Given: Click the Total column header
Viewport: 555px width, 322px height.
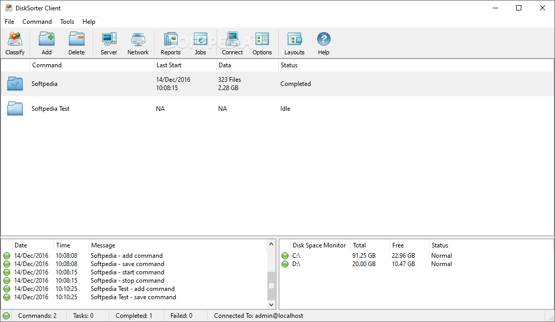Looking at the screenshot, I should (370, 245).
